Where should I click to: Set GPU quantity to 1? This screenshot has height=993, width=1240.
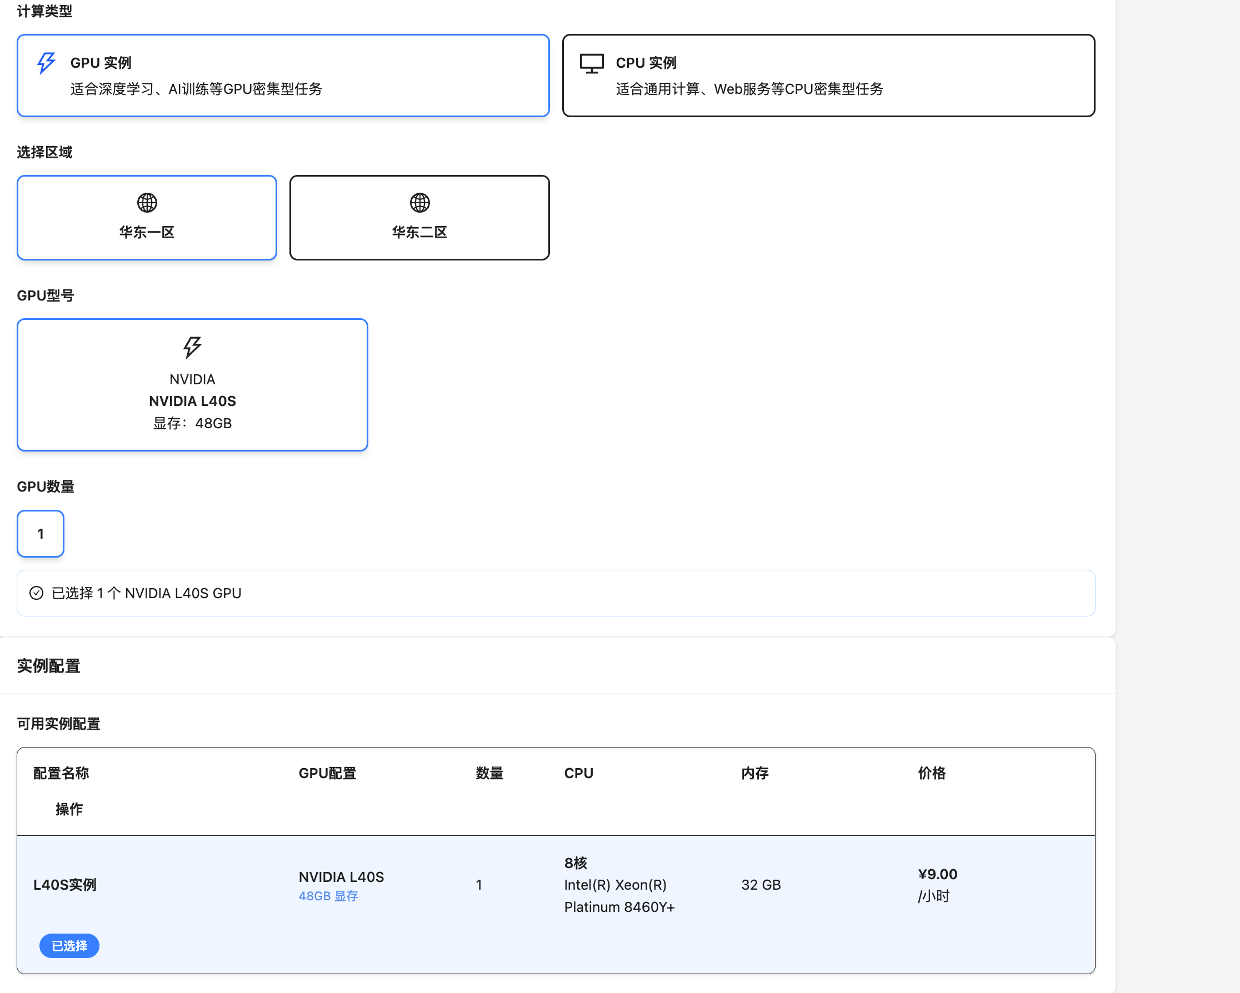pos(40,534)
